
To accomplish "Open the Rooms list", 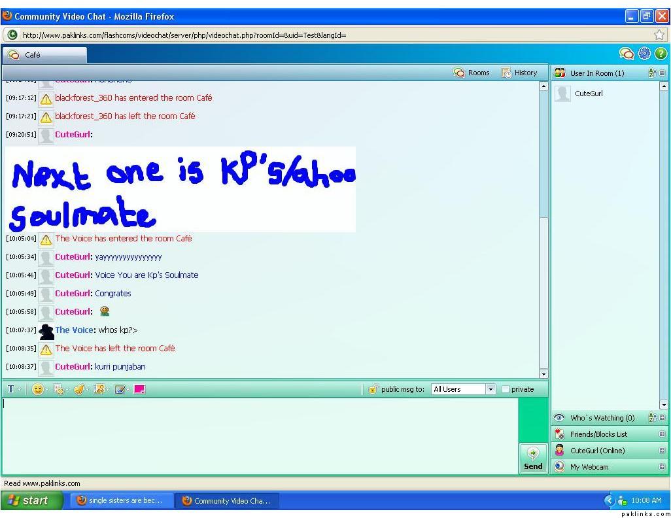I will coord(472,73).
